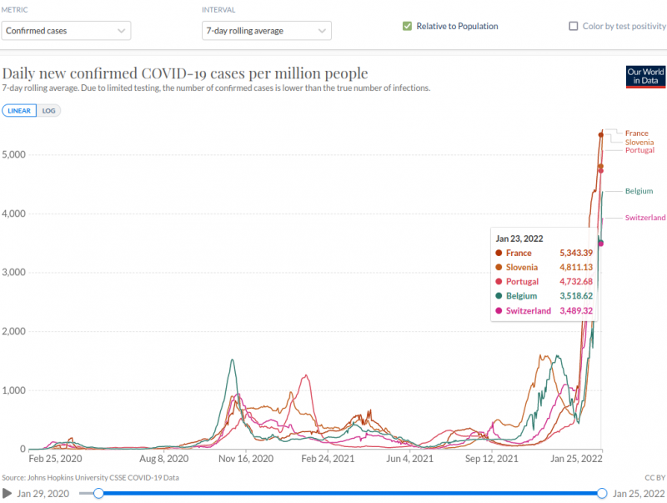Open the Metric dropdown showing Confirmed cases
Screen dimensions: 667x503
click(x=66, y=31)
